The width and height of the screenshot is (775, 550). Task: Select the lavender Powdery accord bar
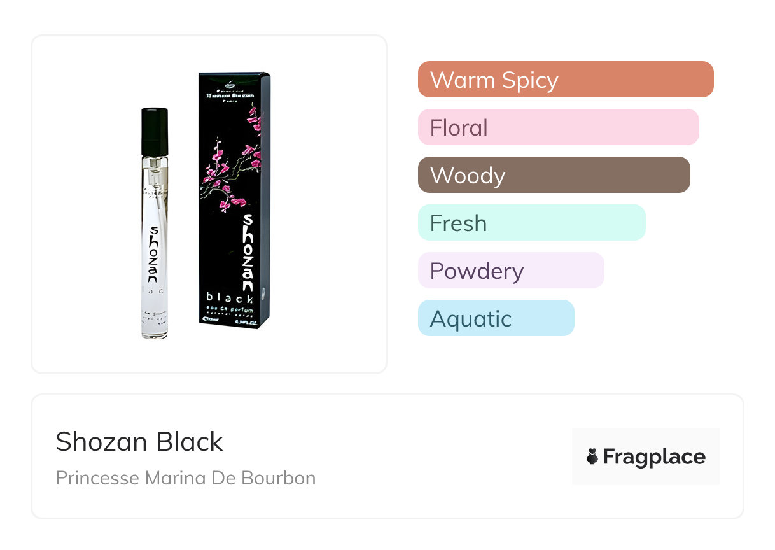point(510,271)
